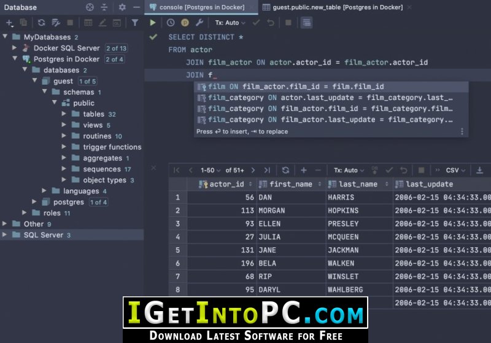Open the CSV export format dropdown
Screen dimensions: 491x343
tap(455, 170)
